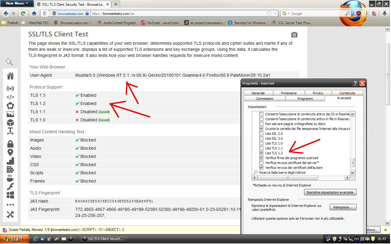This screenshot has width=391, height=244.
Task: Click the camera screenshot icon near page title
Action: point(294,35)
